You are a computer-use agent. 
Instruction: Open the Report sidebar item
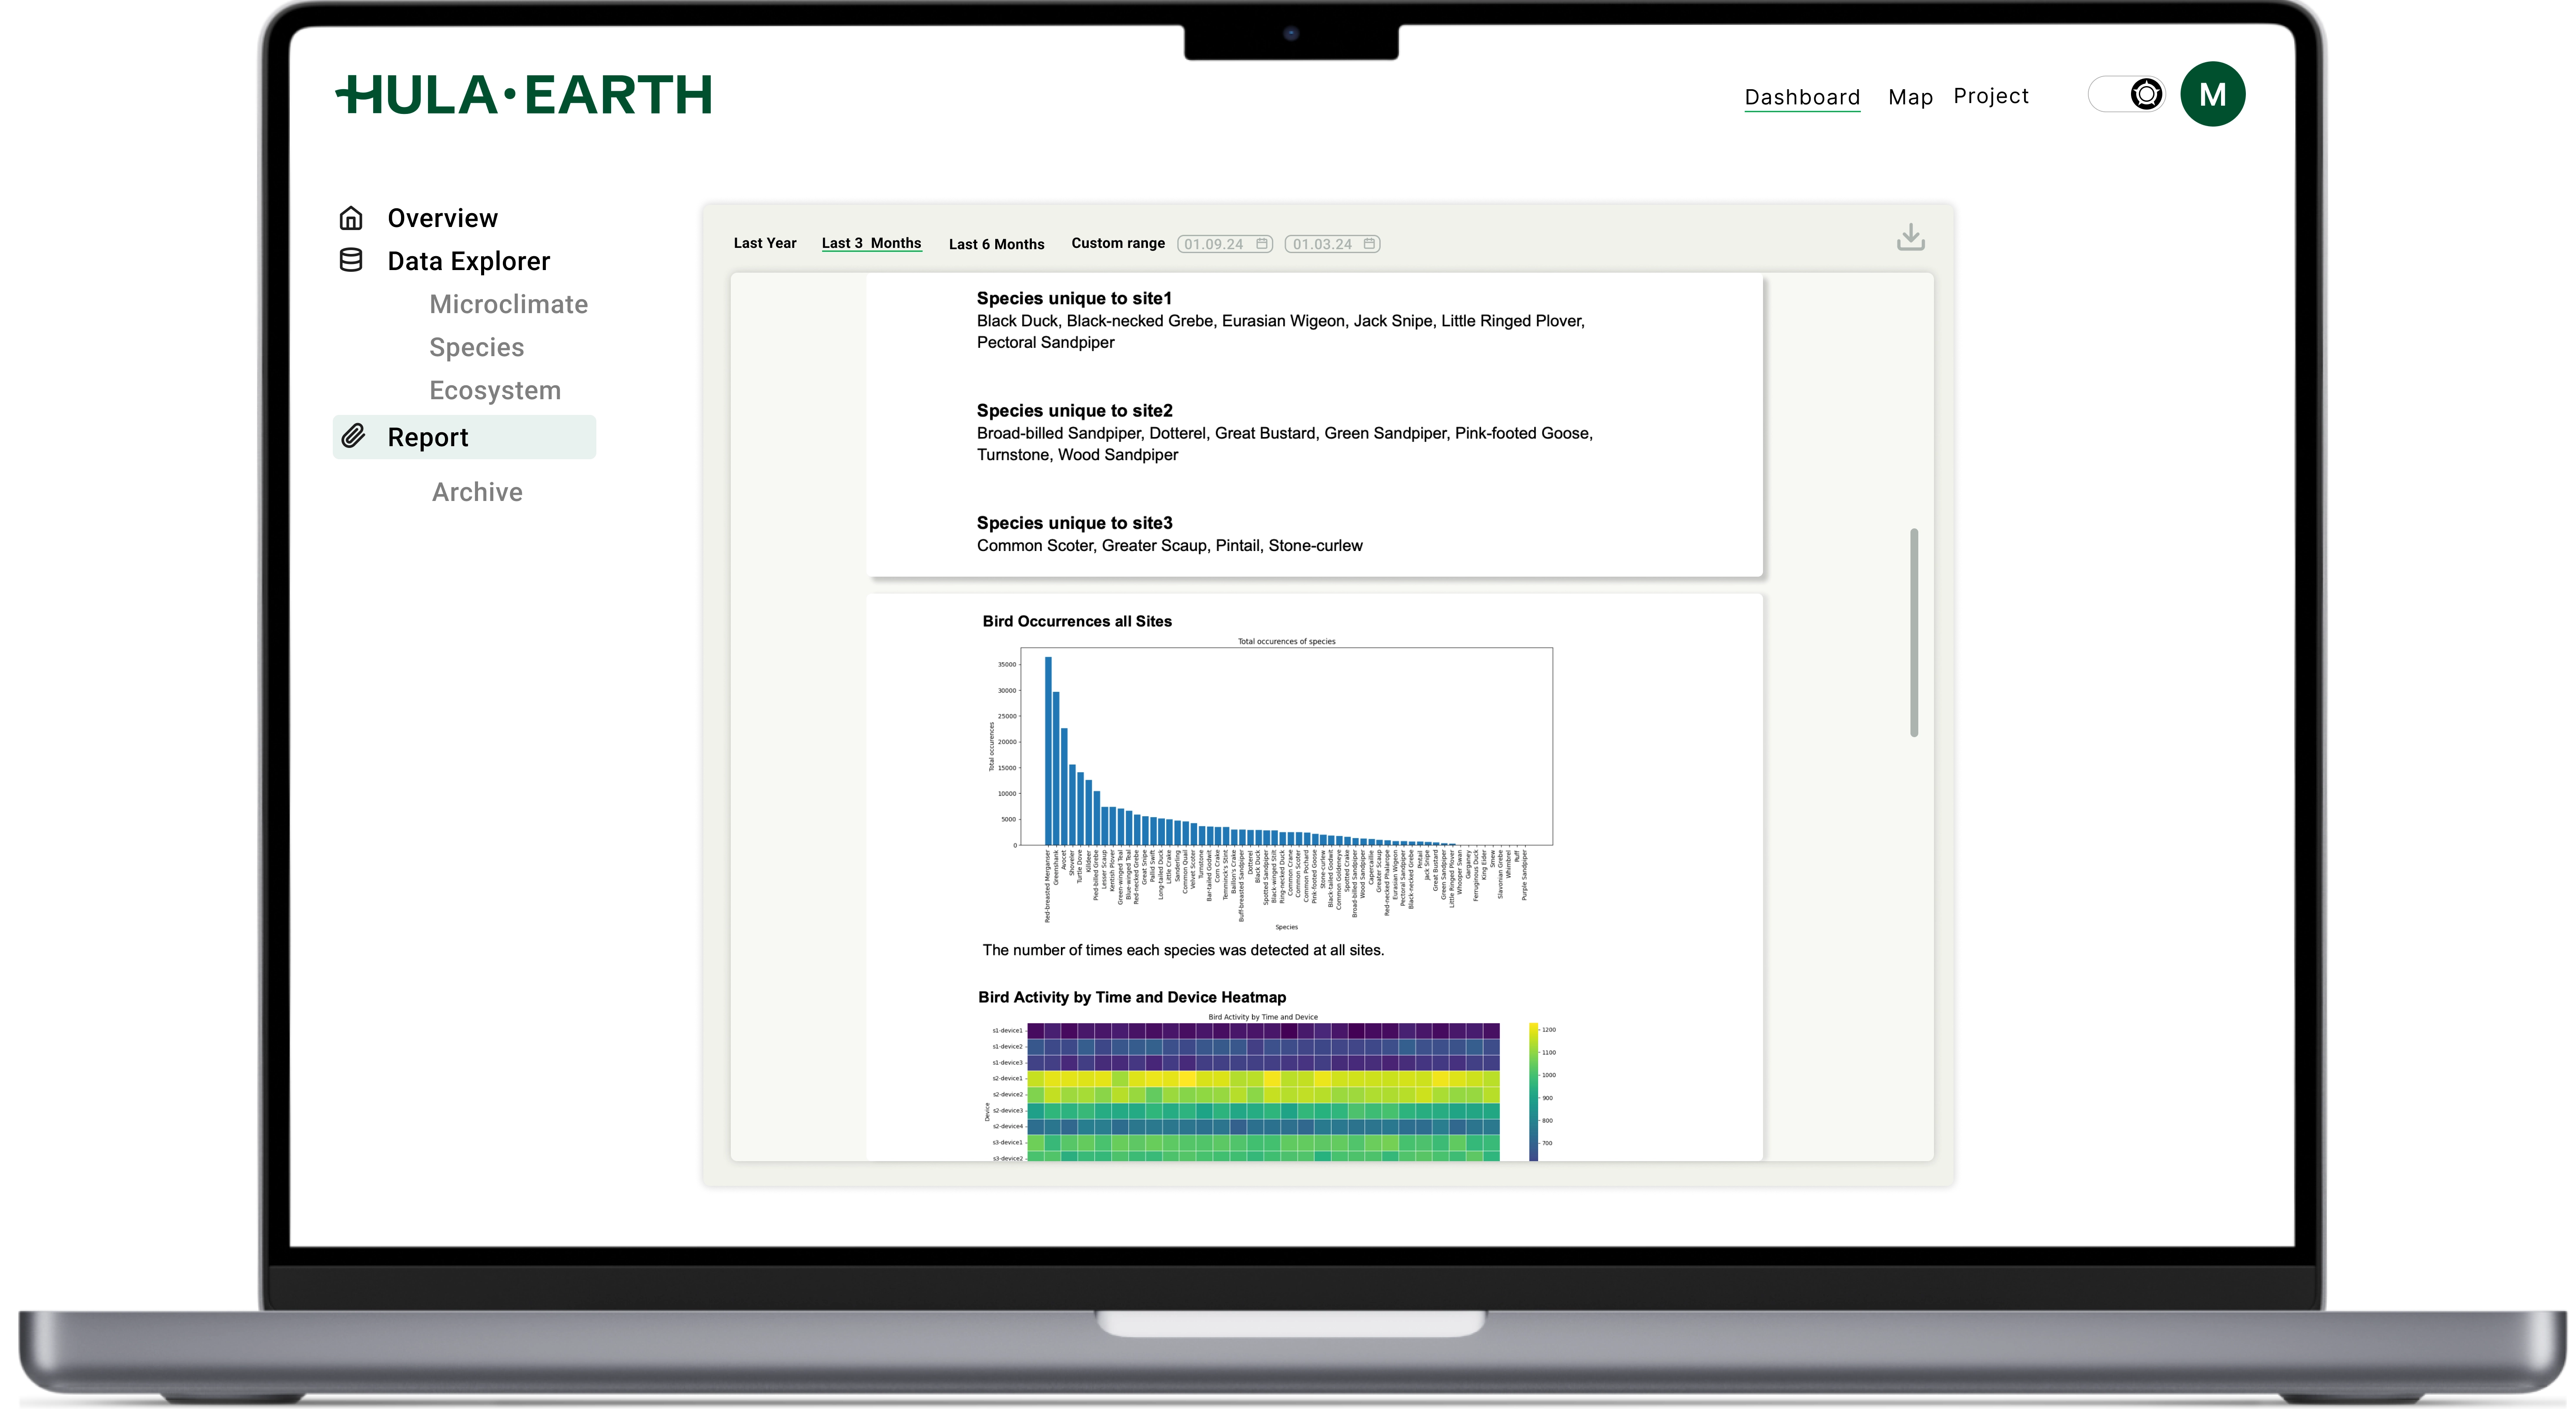click(464, 437)
